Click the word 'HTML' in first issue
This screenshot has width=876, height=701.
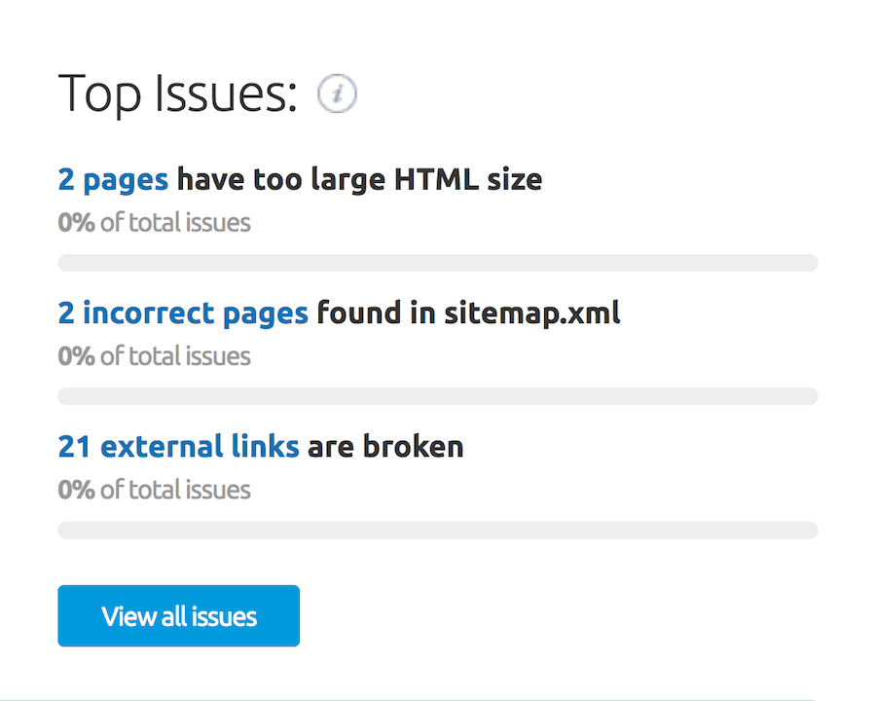pyautogui.click(x=436, y=180)
